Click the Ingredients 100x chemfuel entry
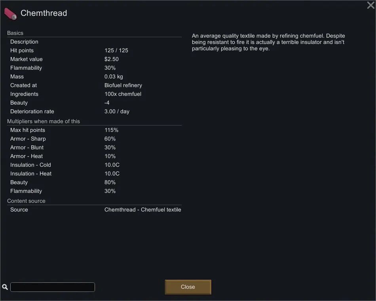This screenshot has width=376, height=301. 123,94
